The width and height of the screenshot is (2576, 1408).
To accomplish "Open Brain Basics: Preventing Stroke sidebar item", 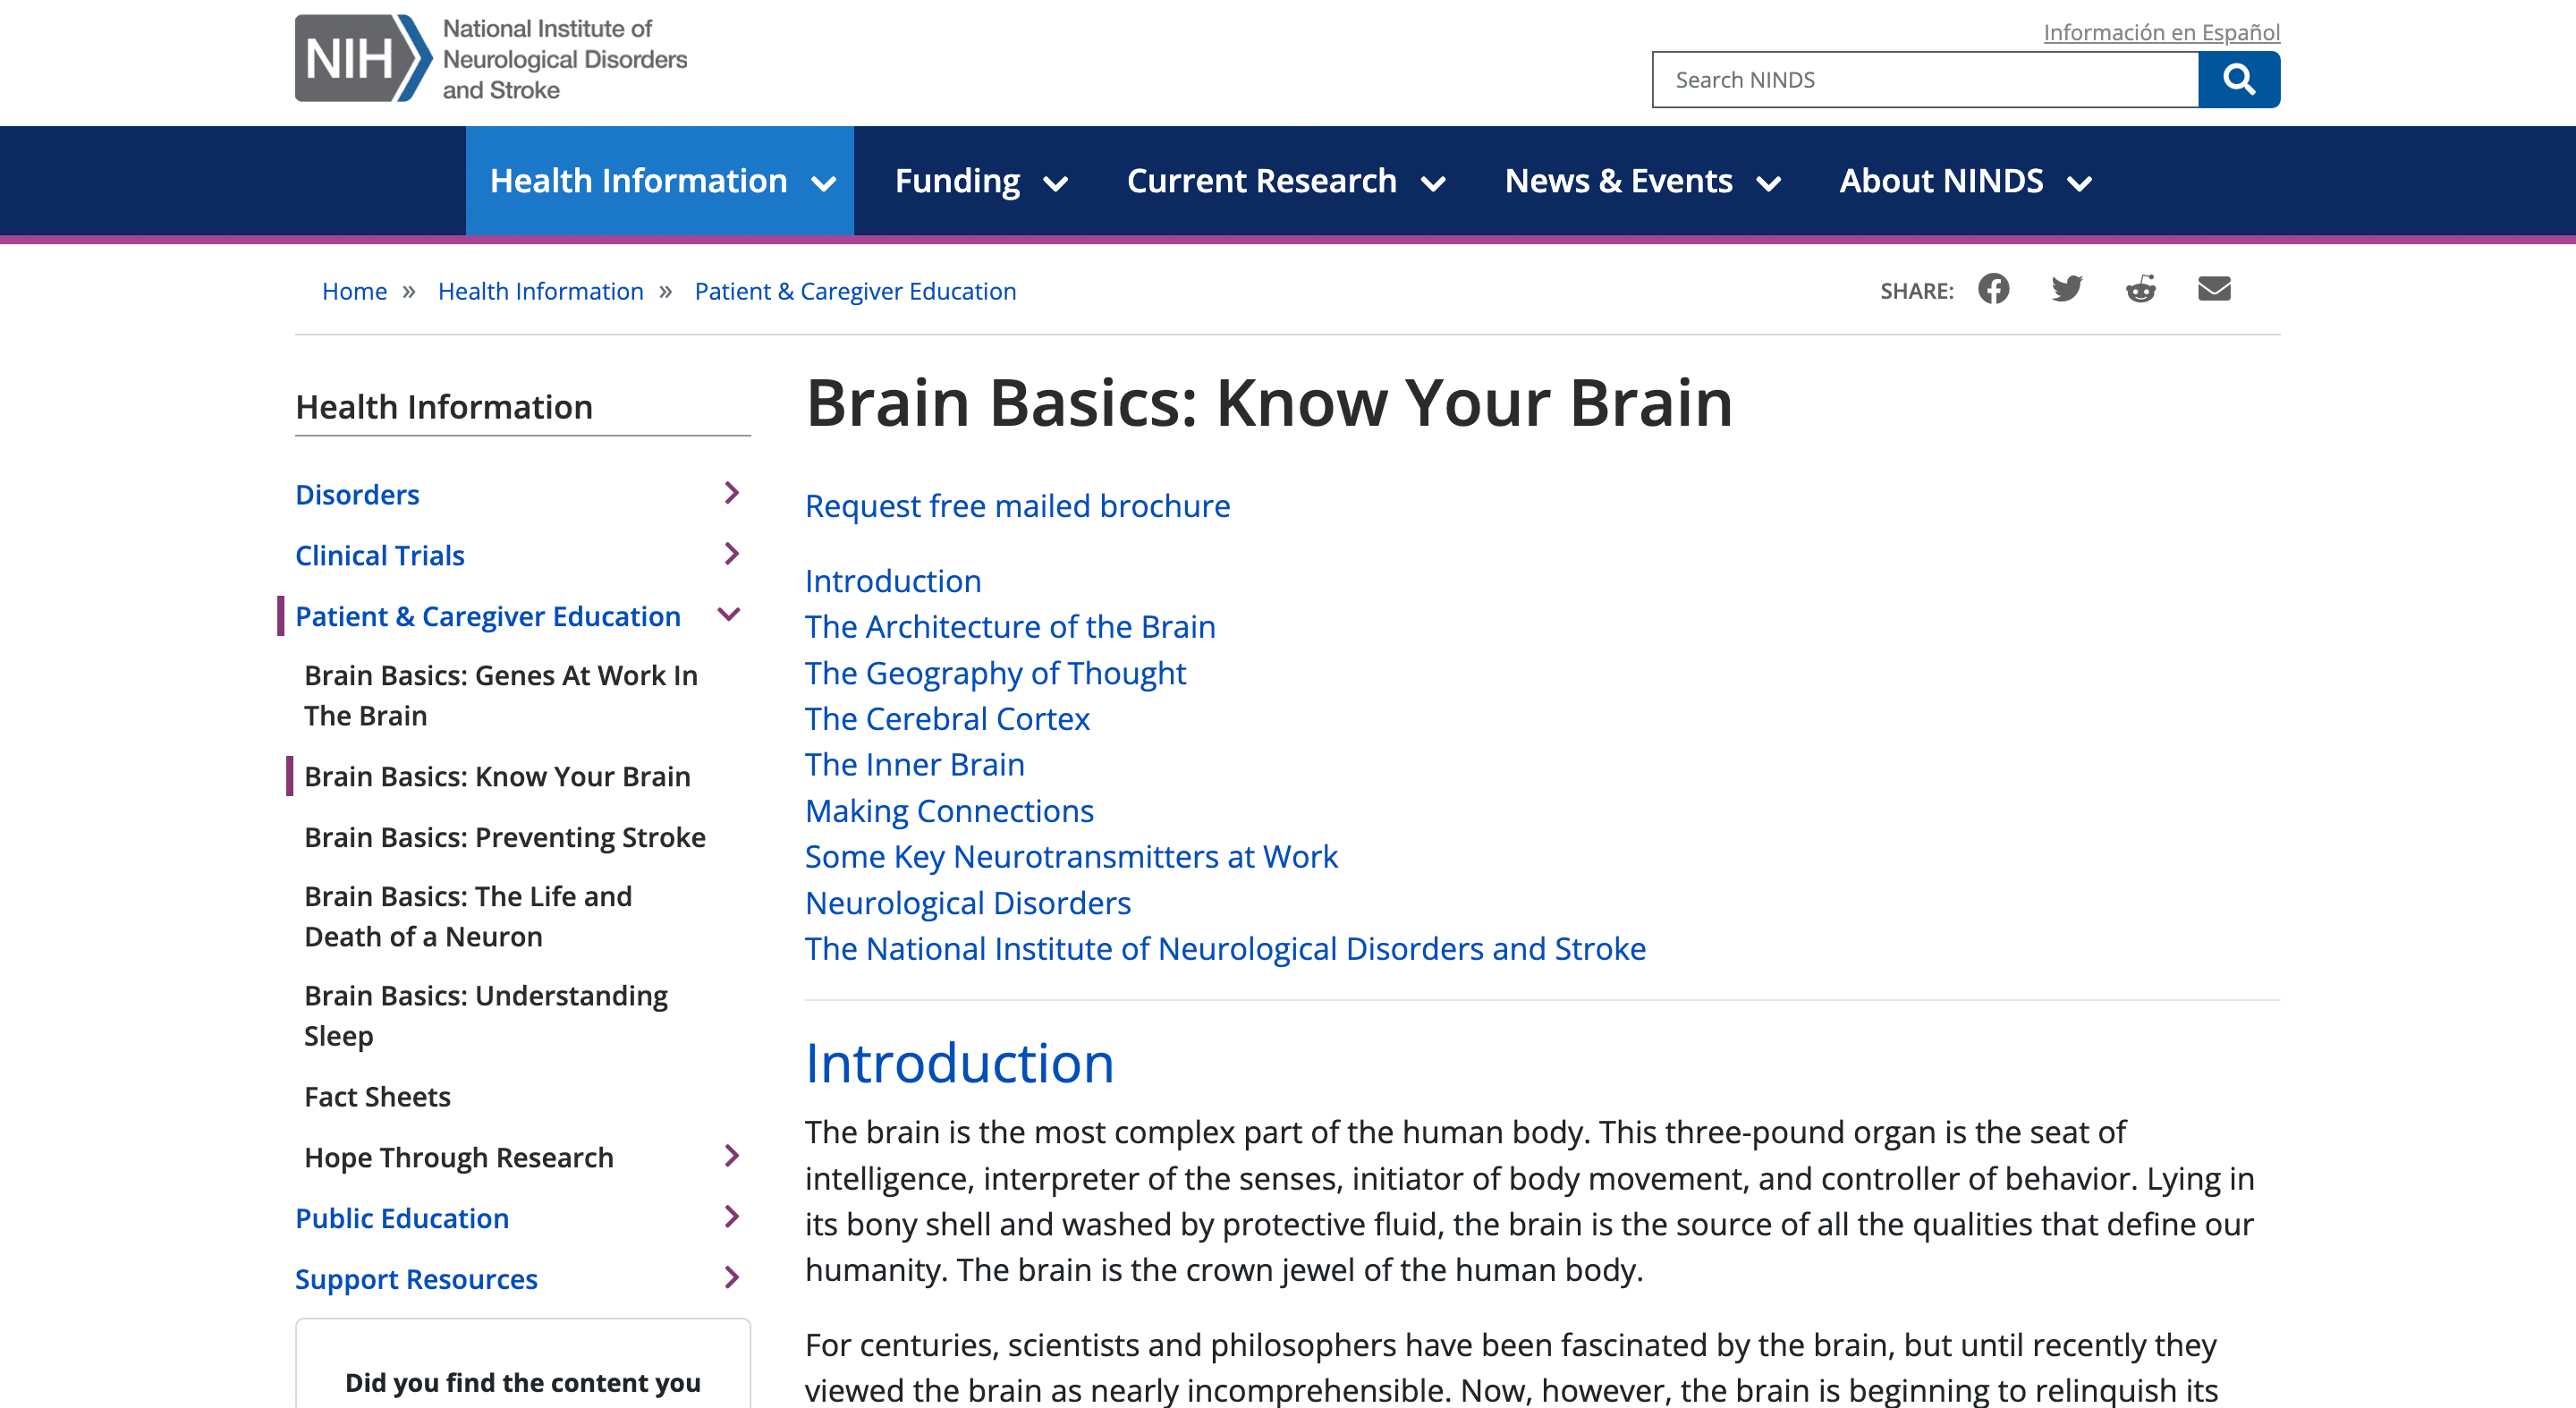I will click(505, 838).
